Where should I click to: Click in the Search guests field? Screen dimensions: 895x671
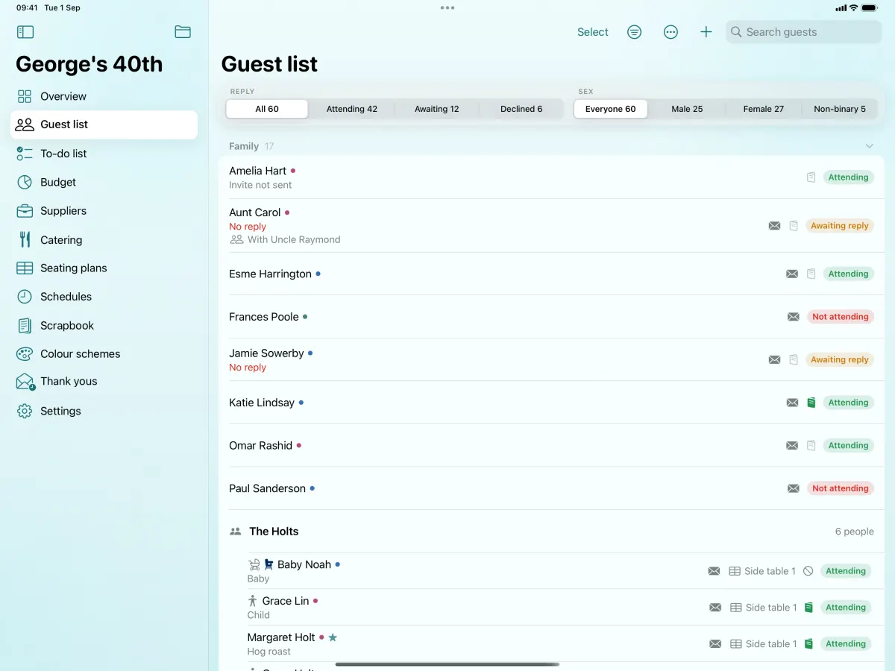[x=803, y=32]
